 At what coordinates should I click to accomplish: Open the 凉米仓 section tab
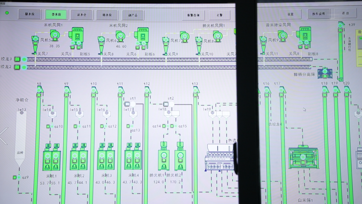point(81,15)
